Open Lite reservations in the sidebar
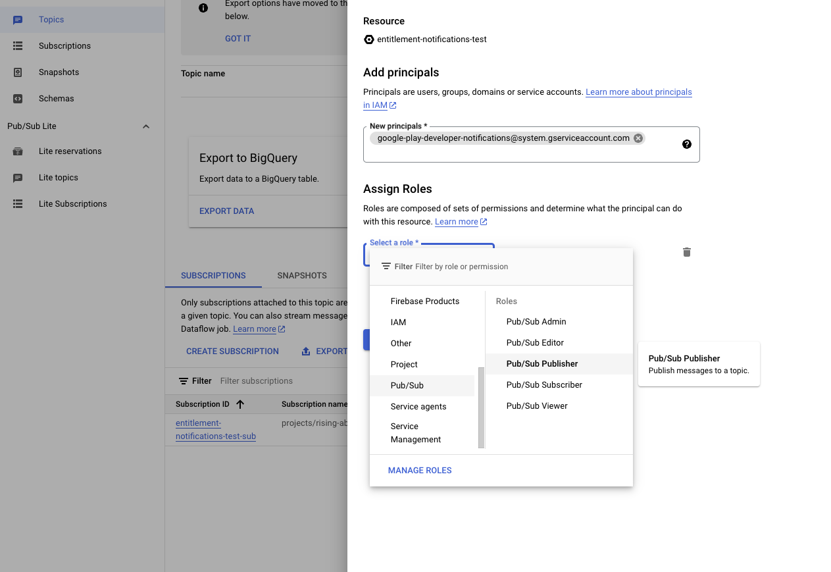This screenshot has width=831, height=572. tap(82, 151)
